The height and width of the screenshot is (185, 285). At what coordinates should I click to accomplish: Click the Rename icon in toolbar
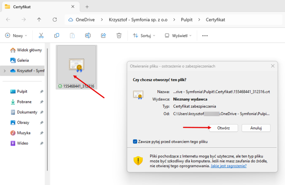(x=88, y=36)
